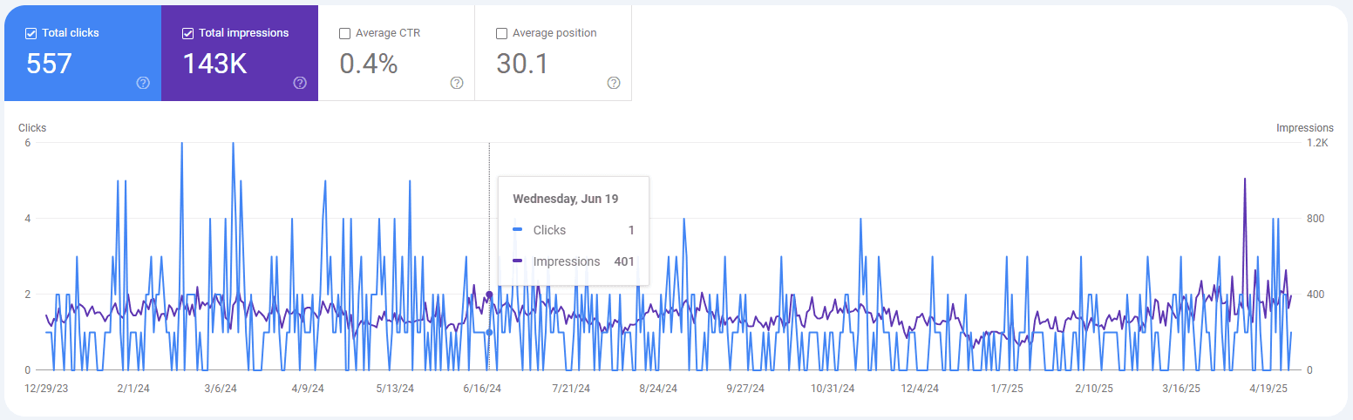The width and height of the screenshot is (1353, 420).
Task: Click the Clicks axis label
Action: click(x=32, y=128)
